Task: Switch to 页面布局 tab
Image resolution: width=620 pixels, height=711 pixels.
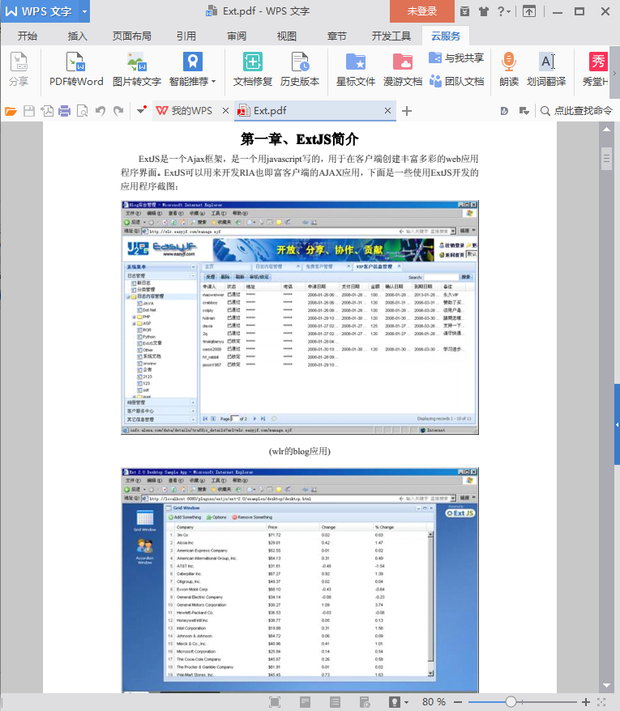Action: click(132, 36)
